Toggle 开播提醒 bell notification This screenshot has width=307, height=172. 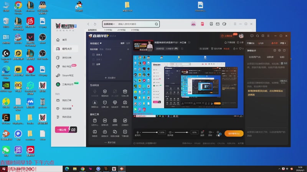pyautogui.click(x=229, y=42)
